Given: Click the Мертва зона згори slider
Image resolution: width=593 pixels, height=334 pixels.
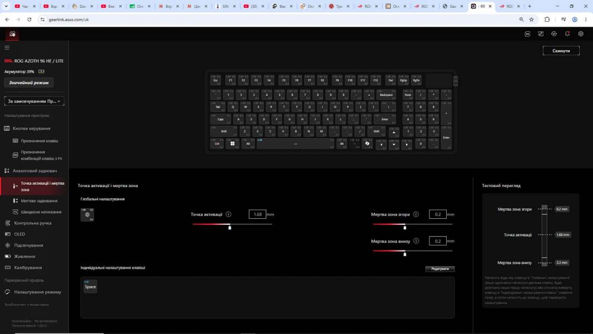Looking at the screenshot, I should (413, 225).
